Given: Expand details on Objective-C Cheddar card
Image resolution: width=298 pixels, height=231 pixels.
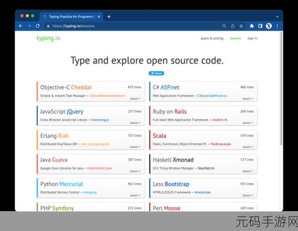Looking at the screenshot, I should click(135, 99).
